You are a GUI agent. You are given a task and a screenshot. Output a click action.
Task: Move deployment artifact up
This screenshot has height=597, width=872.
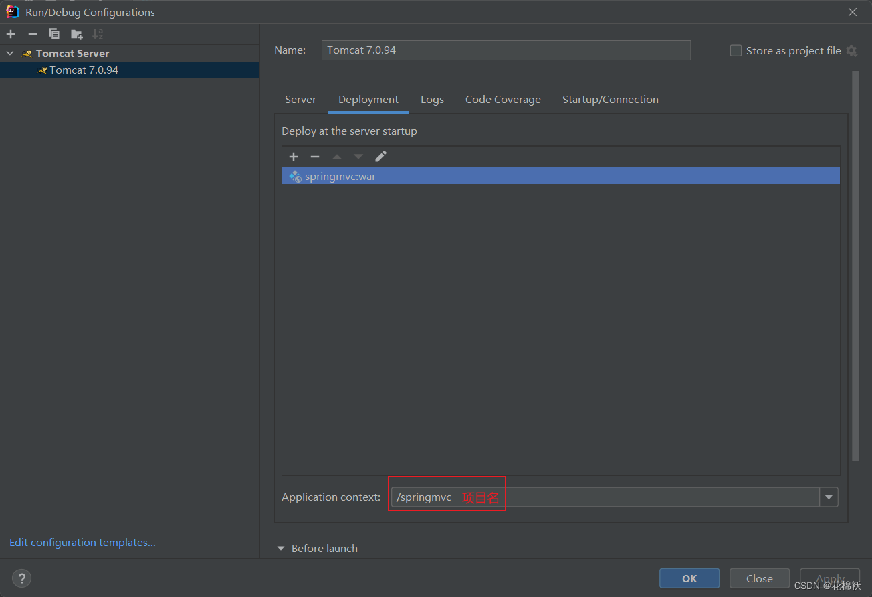(x=337, y=156)
